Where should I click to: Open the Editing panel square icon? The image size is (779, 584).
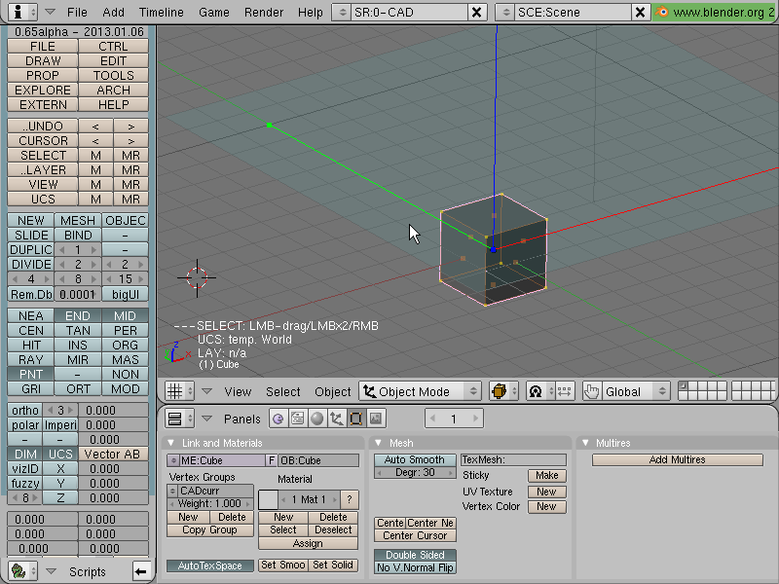(x=355, y=419)
